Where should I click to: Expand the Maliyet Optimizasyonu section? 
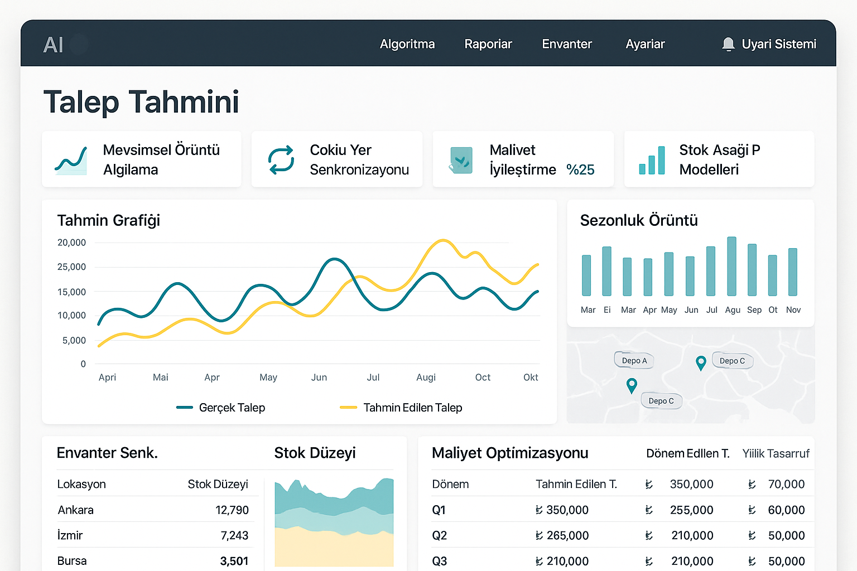click(510, 453)
